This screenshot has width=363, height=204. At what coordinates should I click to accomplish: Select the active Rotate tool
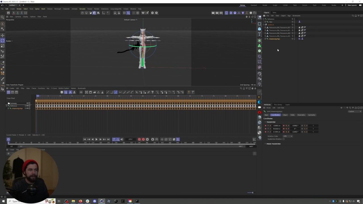point(3,41)
